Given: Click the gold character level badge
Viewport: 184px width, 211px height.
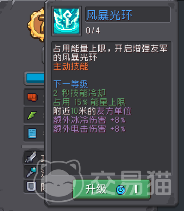Looking at the screenshot, I should pos(36,25).
